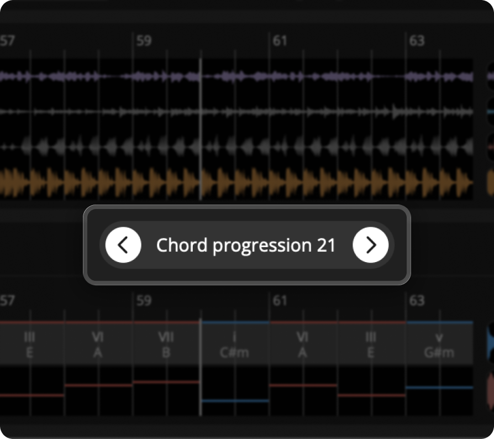Select the blue note under C#m
This screenshot has width=494, height=439.
pos(235,401)
